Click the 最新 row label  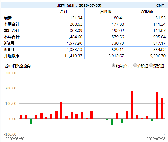tap(8, 18)
